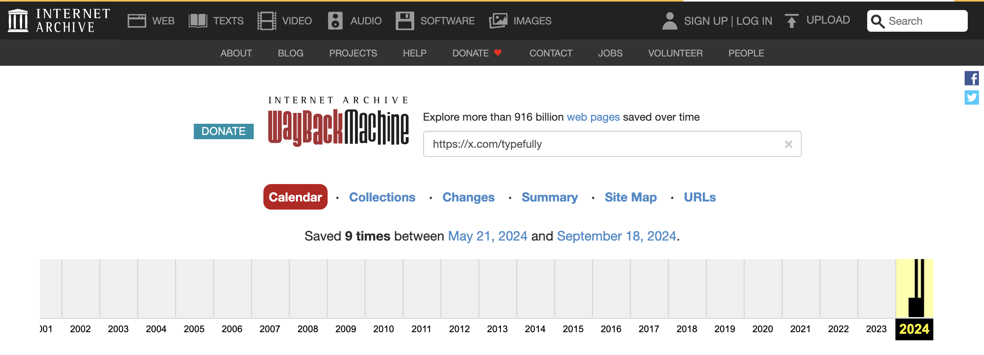
Task: Select year 2017 on the timeline
Action: coord(649,329)
